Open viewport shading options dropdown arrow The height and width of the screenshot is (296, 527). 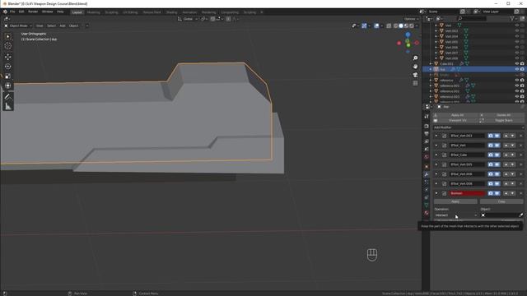point(417,25)
